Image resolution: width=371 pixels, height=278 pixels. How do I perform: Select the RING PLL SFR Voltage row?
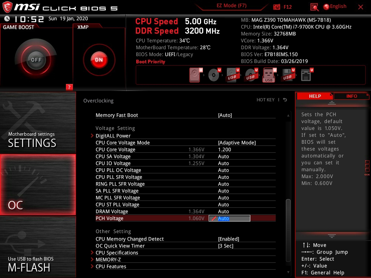click(185, 184)
